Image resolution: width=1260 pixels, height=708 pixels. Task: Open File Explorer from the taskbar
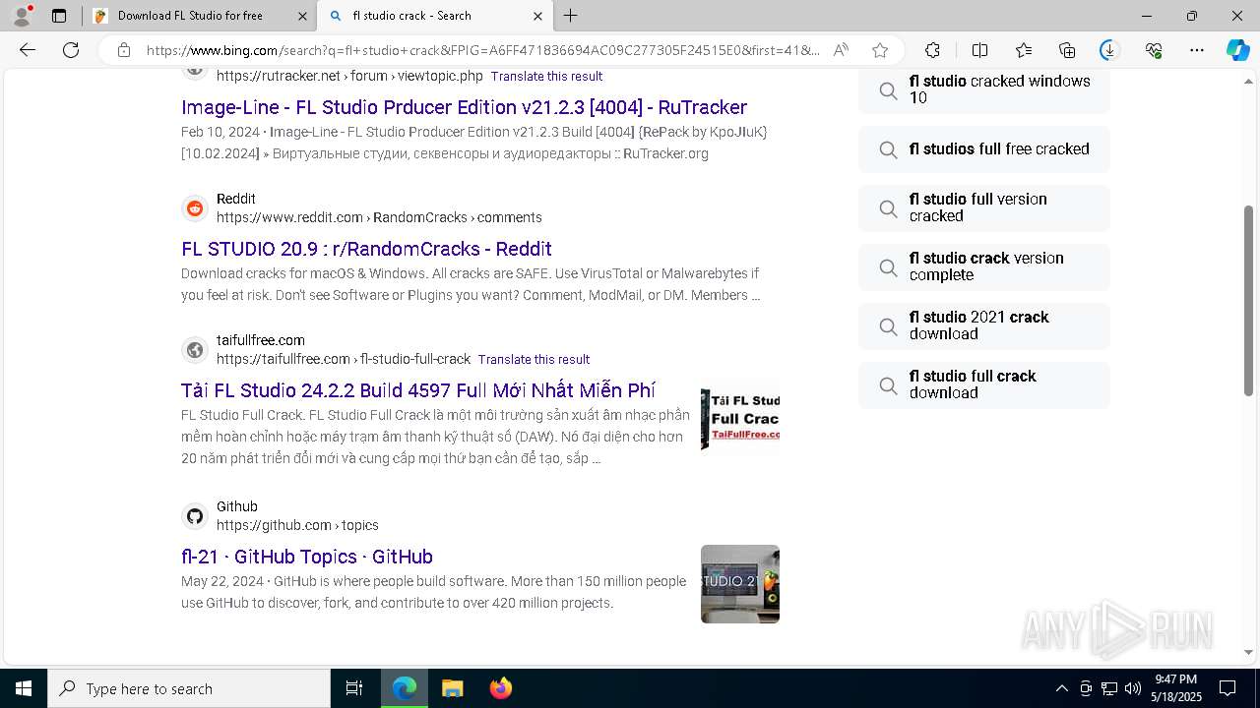point(453,688)
